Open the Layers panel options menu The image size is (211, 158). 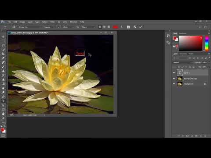(x=209, y=54)
